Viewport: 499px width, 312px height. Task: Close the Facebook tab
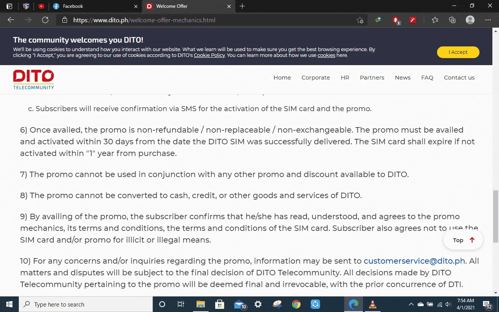point(136,6)
